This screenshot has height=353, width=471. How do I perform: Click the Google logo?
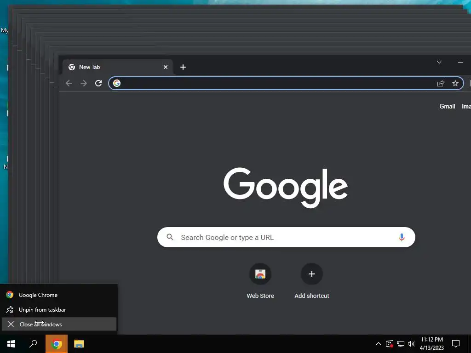coord(286,188)
